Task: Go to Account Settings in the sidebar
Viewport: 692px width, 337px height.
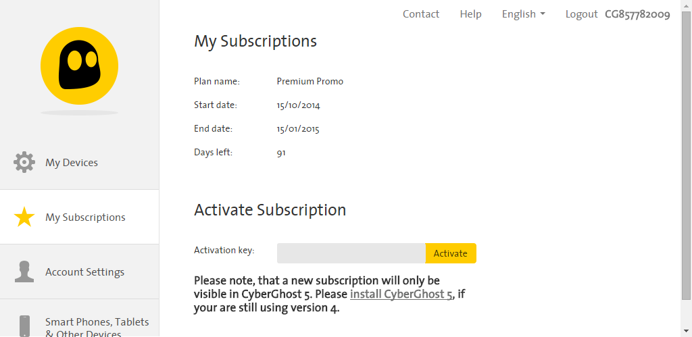Action: point(84,272)
